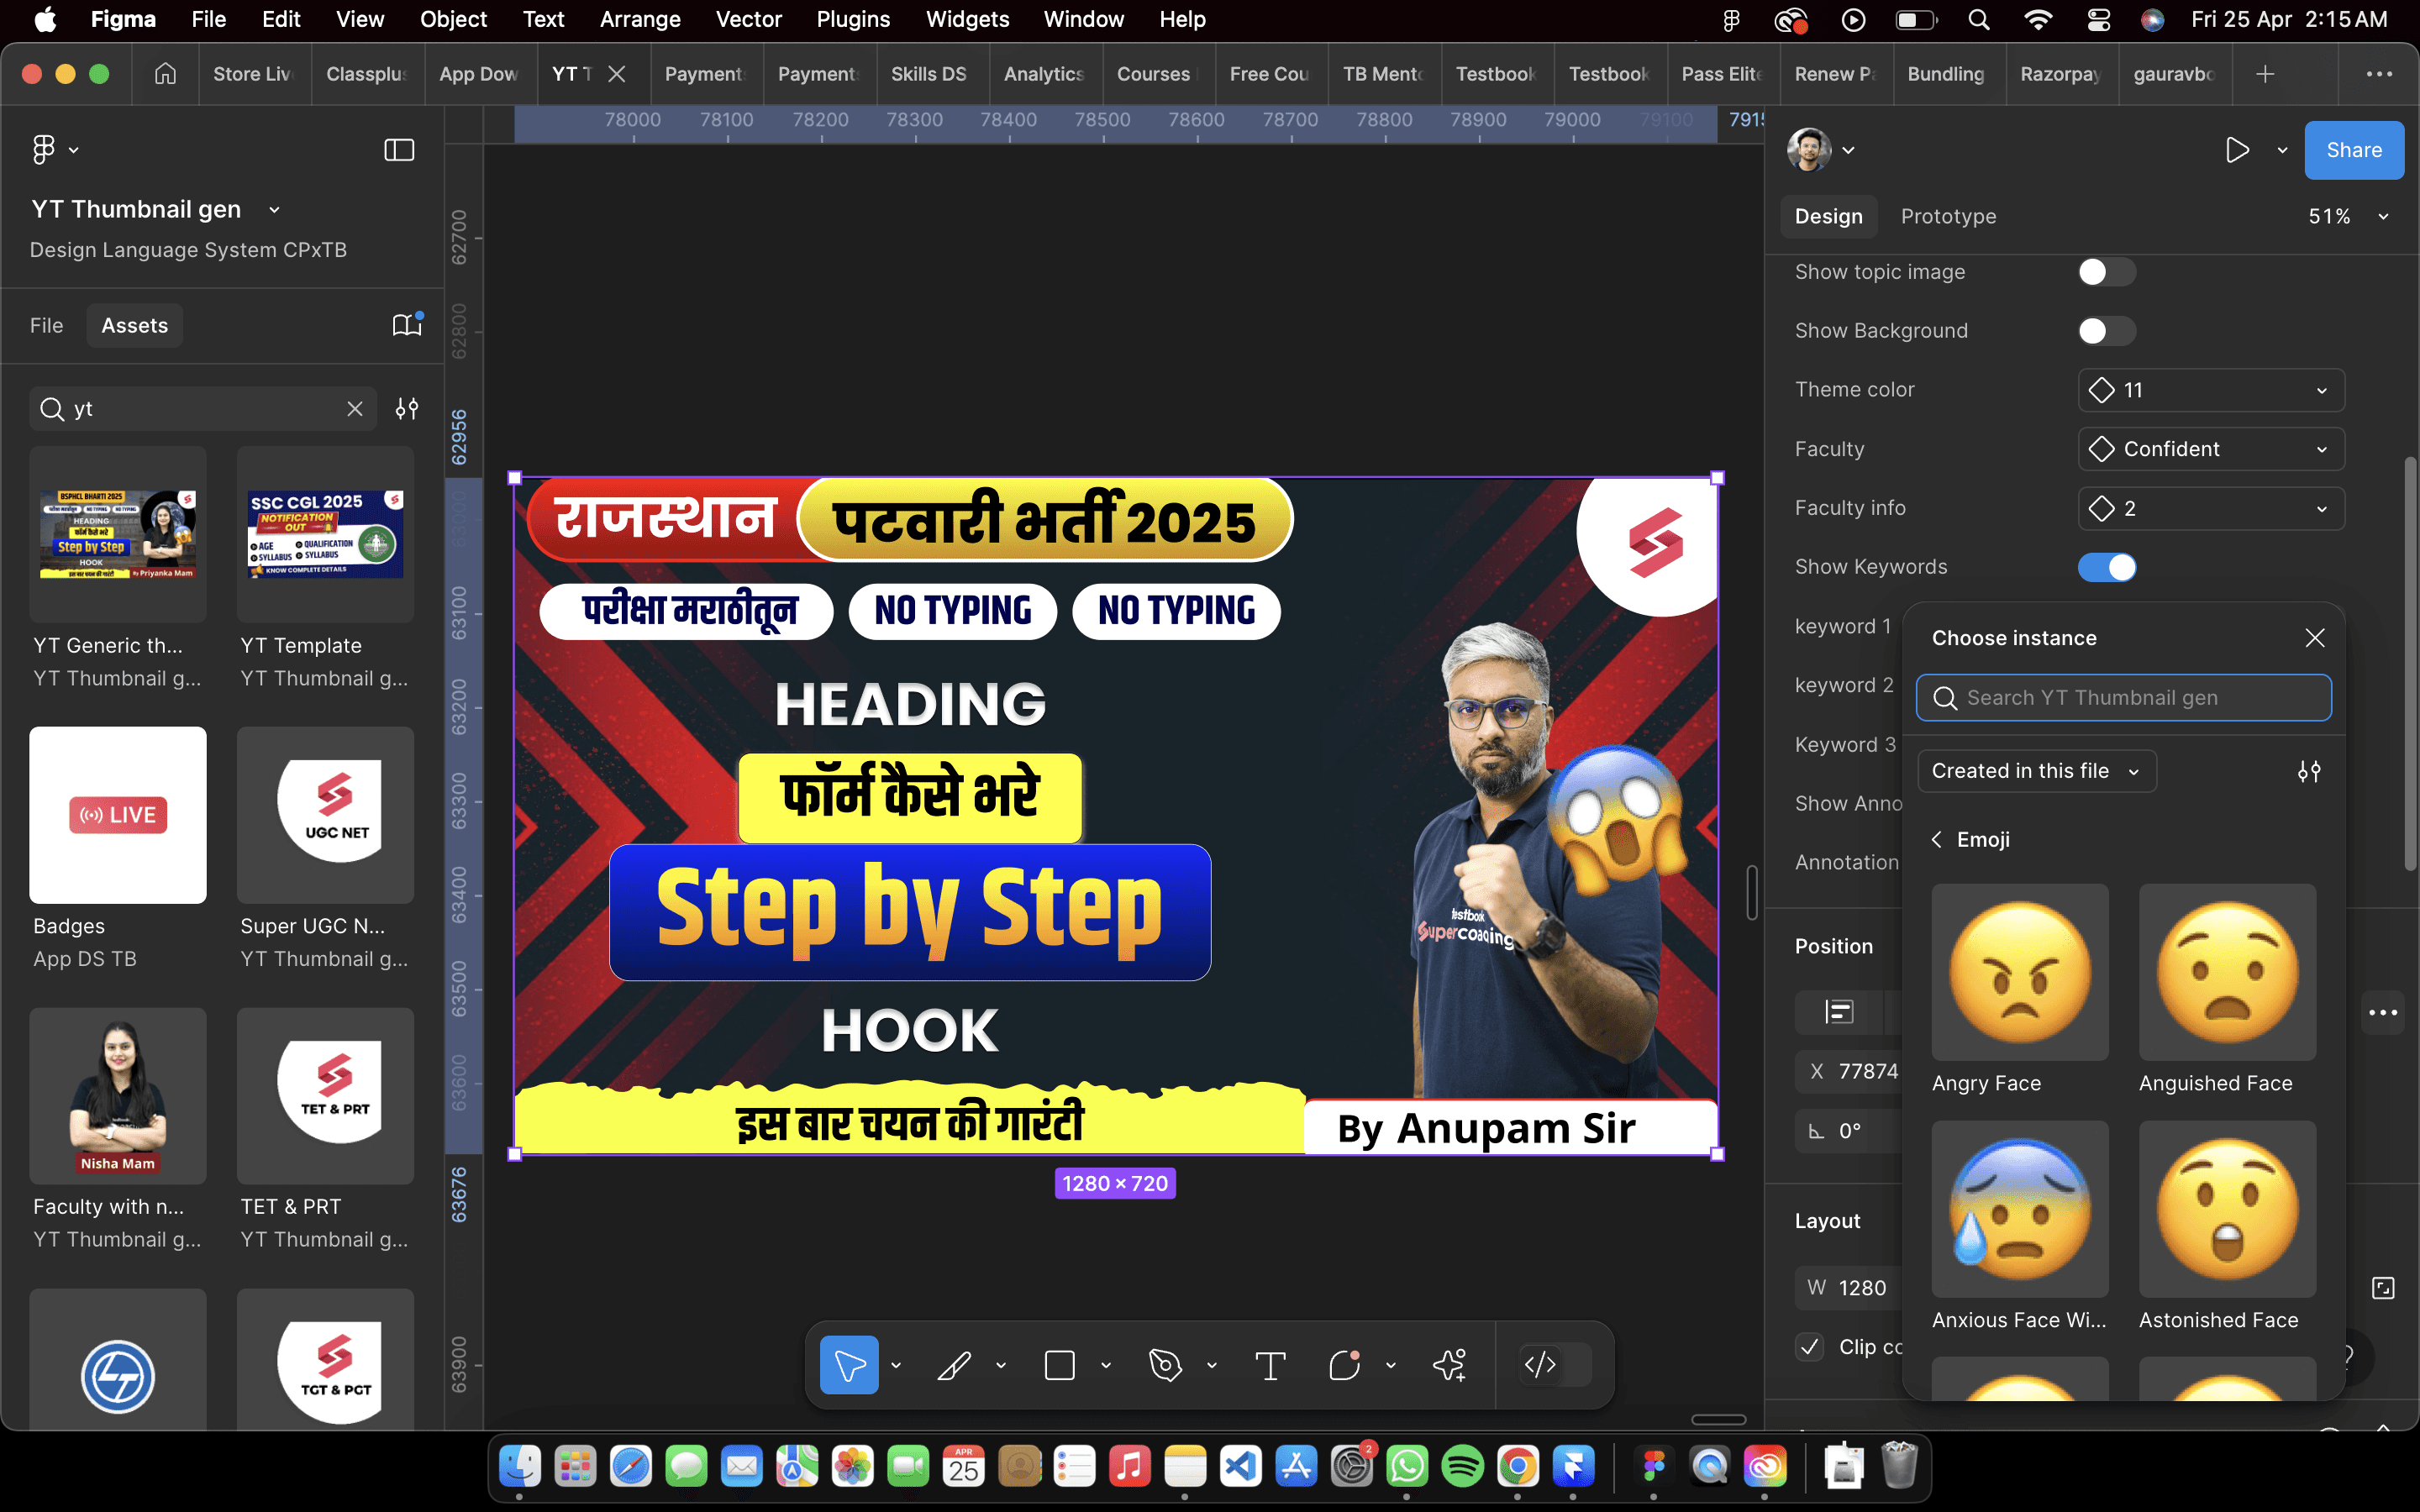Open the Plugins menu
The width and height of the screenshot is (2420, 1512).
(852, 19)
